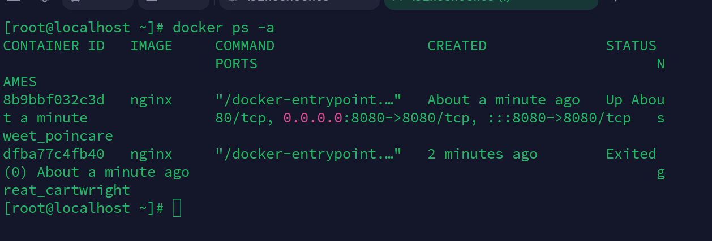Click the PORTS column header
This screenshot has height=241, width=712.
(x=236, y=64)
